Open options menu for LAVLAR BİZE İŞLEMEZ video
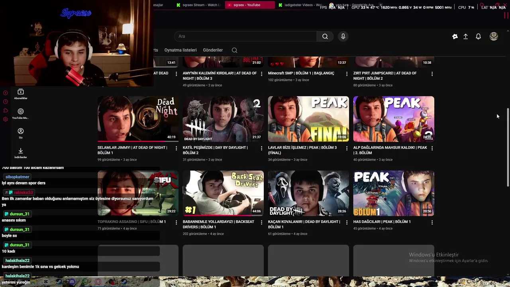The width and height of the screenshot is (510, 287). (347, 148)
